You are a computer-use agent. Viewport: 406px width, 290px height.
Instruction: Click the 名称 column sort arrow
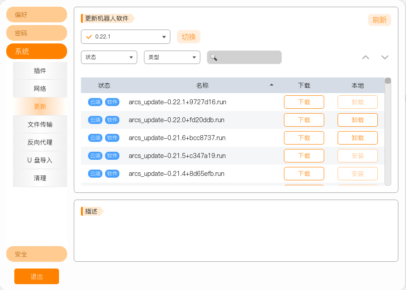tap(271, 85)
